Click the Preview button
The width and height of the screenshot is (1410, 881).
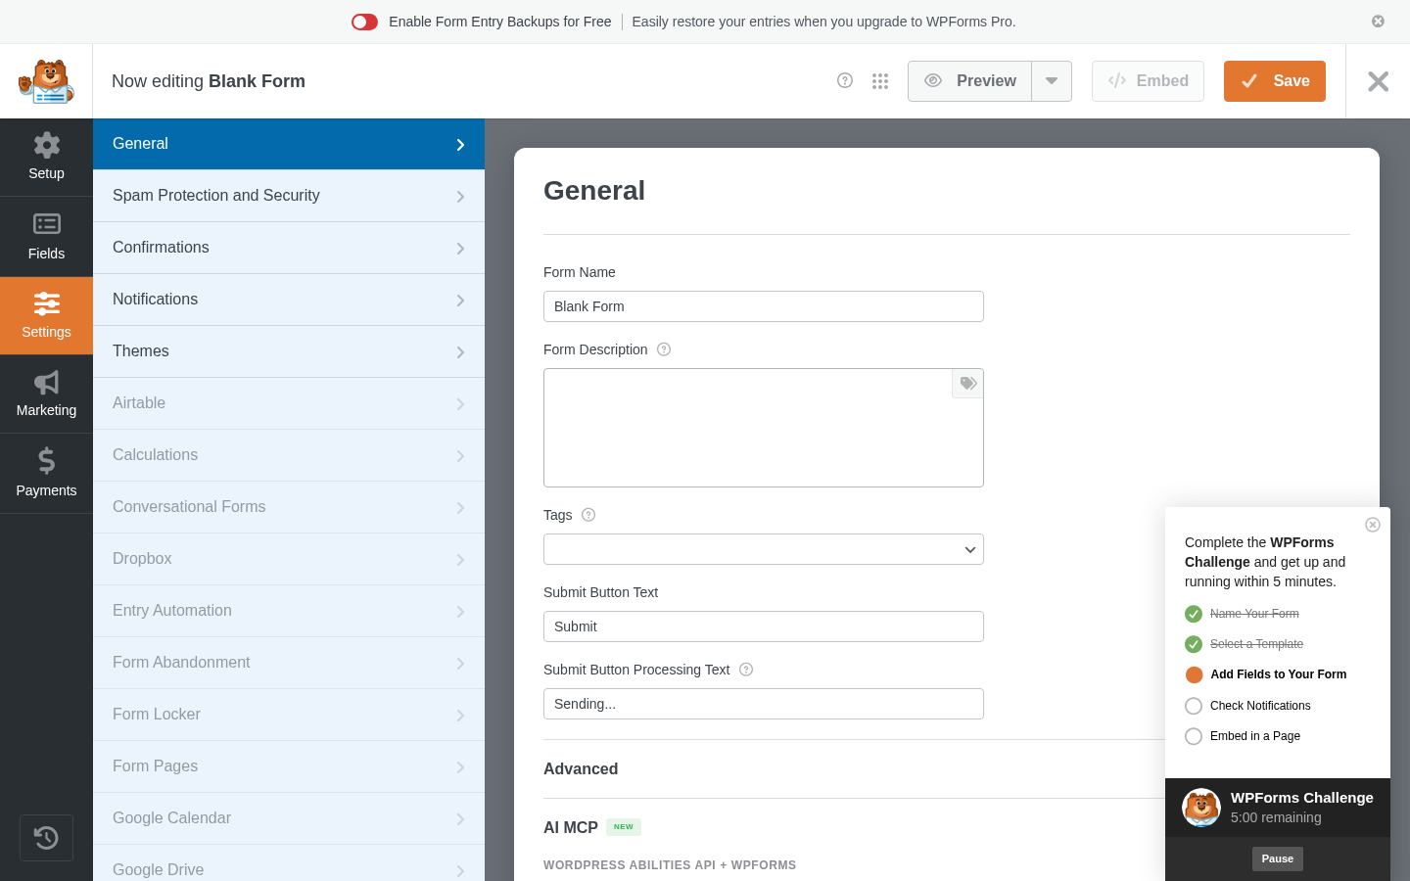(969, 81)
